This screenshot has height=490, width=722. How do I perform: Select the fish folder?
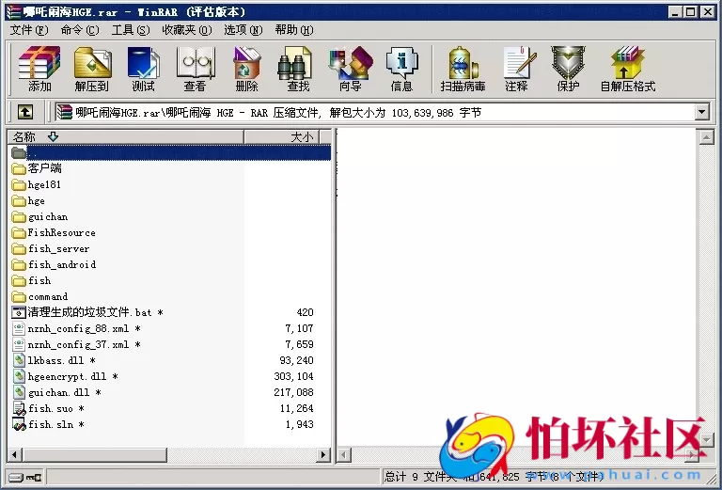pos(31,280)
